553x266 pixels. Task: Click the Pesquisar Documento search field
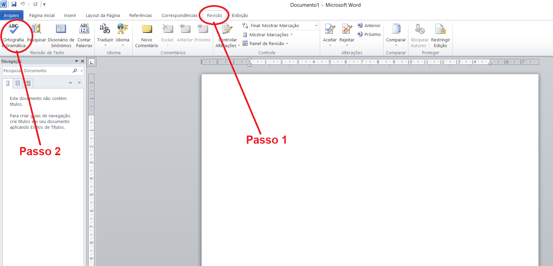[37, 71]
